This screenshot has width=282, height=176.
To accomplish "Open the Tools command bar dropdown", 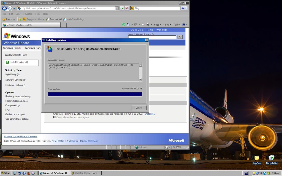I will point(177,24).
